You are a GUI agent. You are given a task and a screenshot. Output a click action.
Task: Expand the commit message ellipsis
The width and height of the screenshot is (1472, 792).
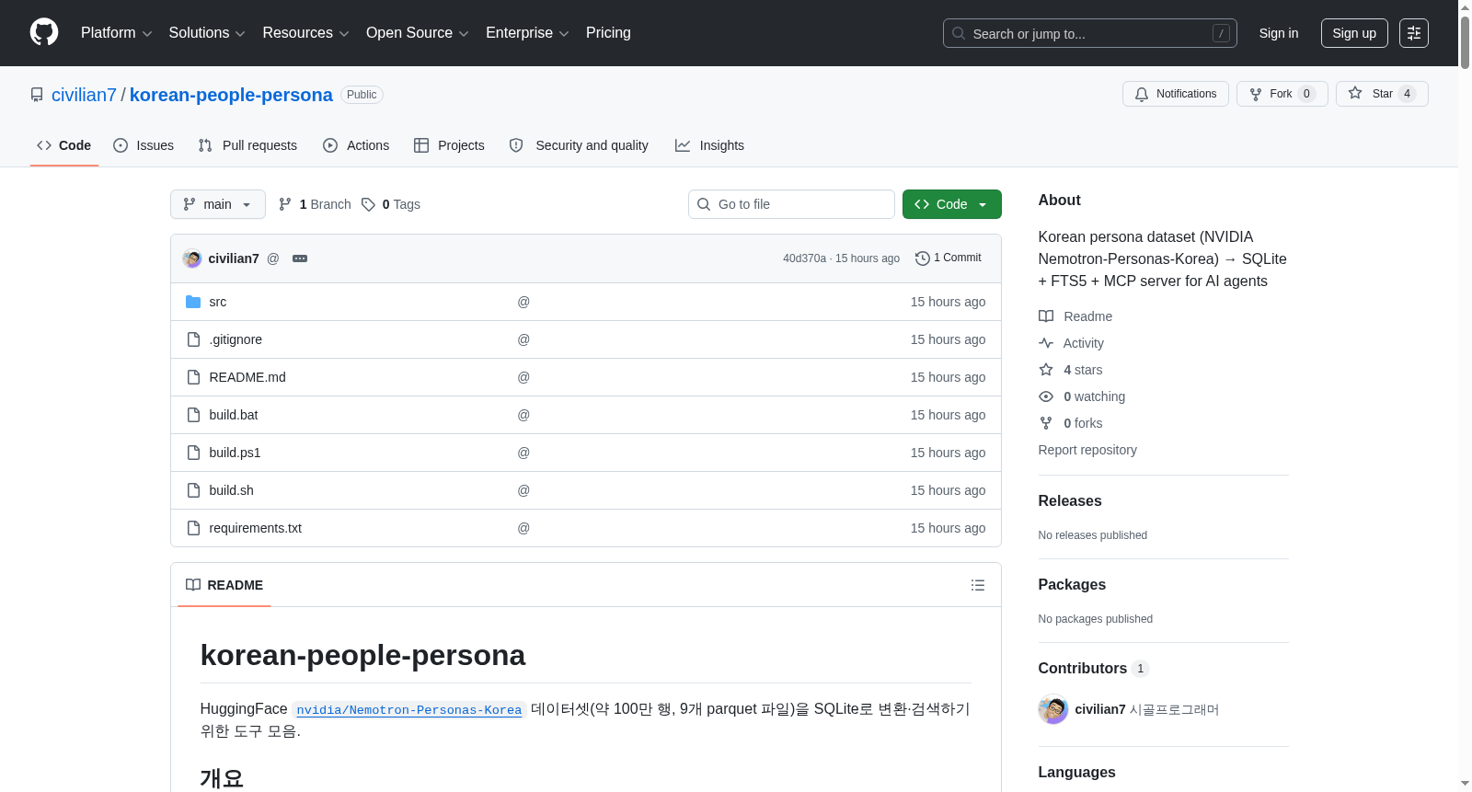click(300, 258)
